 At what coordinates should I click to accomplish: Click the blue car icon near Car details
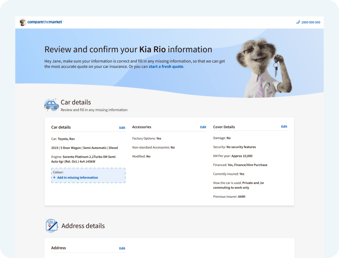point(51,105)
